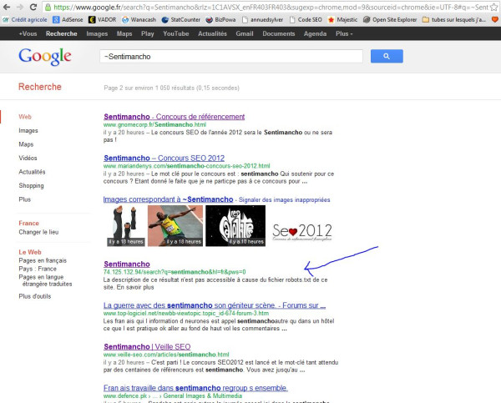Open the StatCounter bookmark
Image resolution: width=501 pixels, height=403 pixels.
click(x=181, y=20)
